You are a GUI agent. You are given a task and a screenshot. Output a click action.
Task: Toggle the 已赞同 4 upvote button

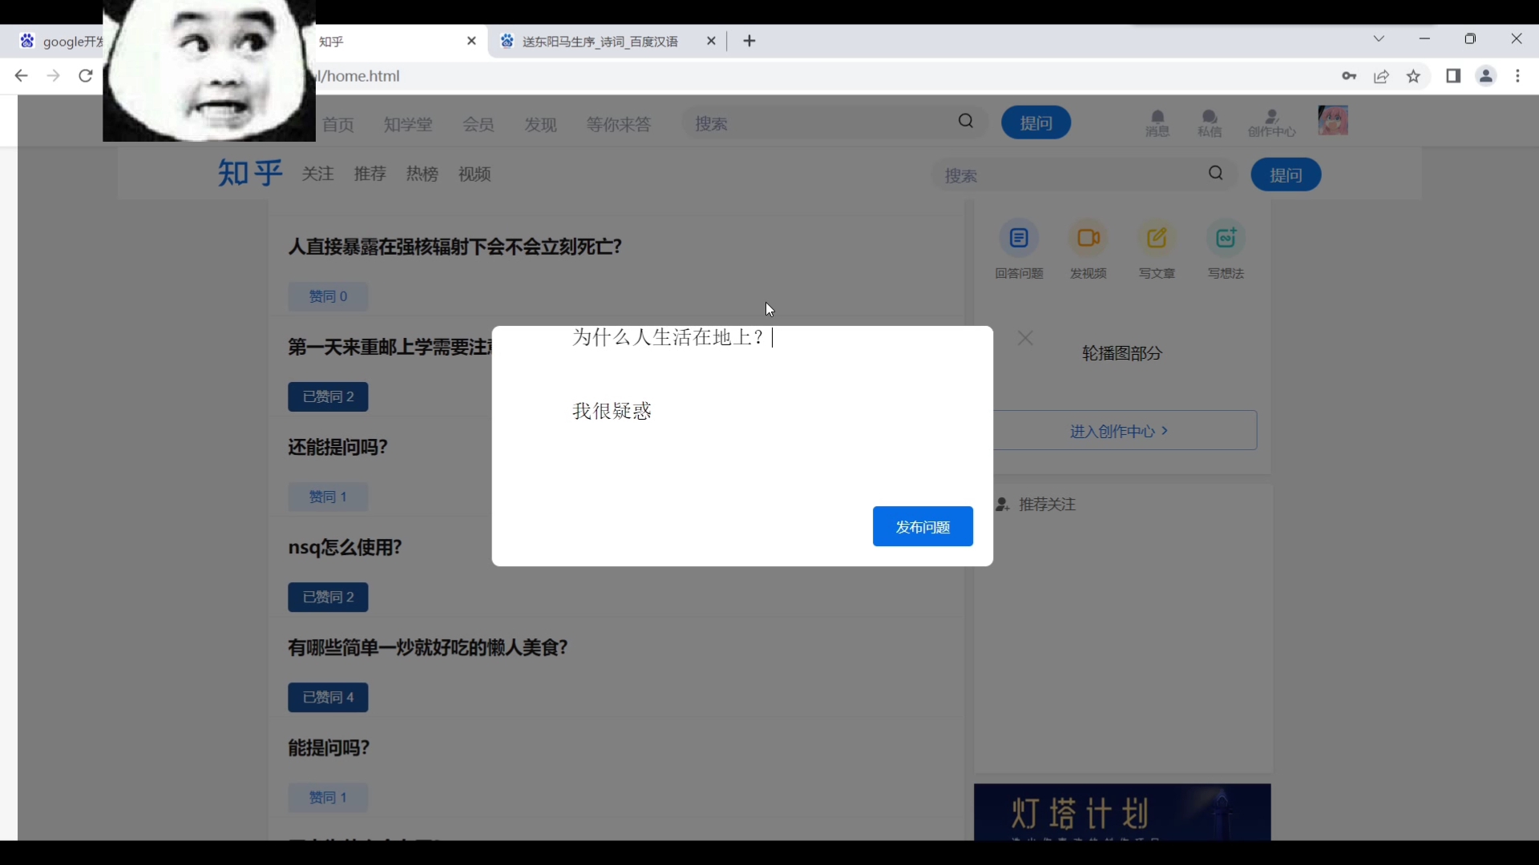328,697
